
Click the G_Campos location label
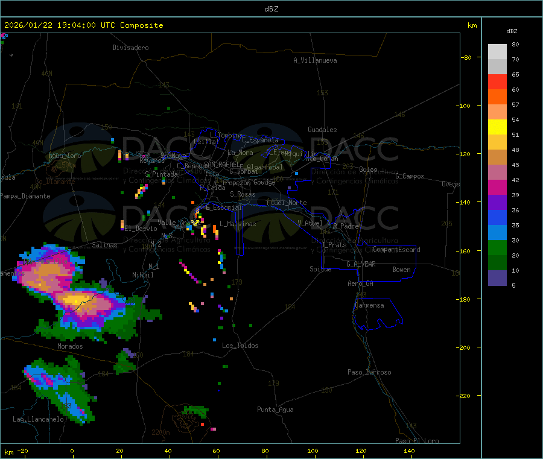(x=410, y=176)
